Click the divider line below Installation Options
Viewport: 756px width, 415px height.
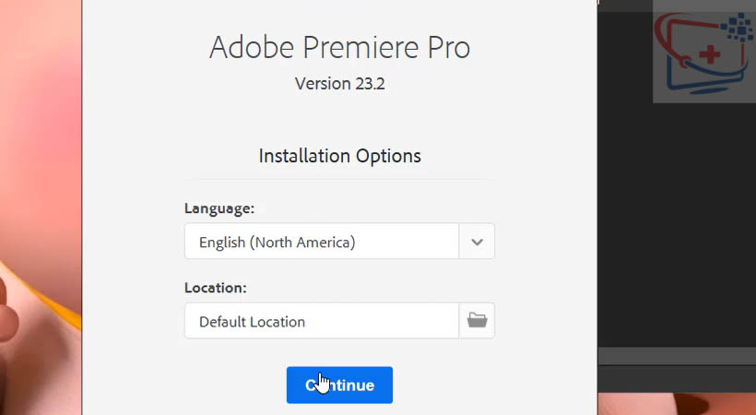[339, 179]
